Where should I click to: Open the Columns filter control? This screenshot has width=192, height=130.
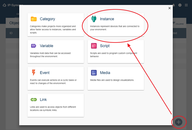point(178,23)
